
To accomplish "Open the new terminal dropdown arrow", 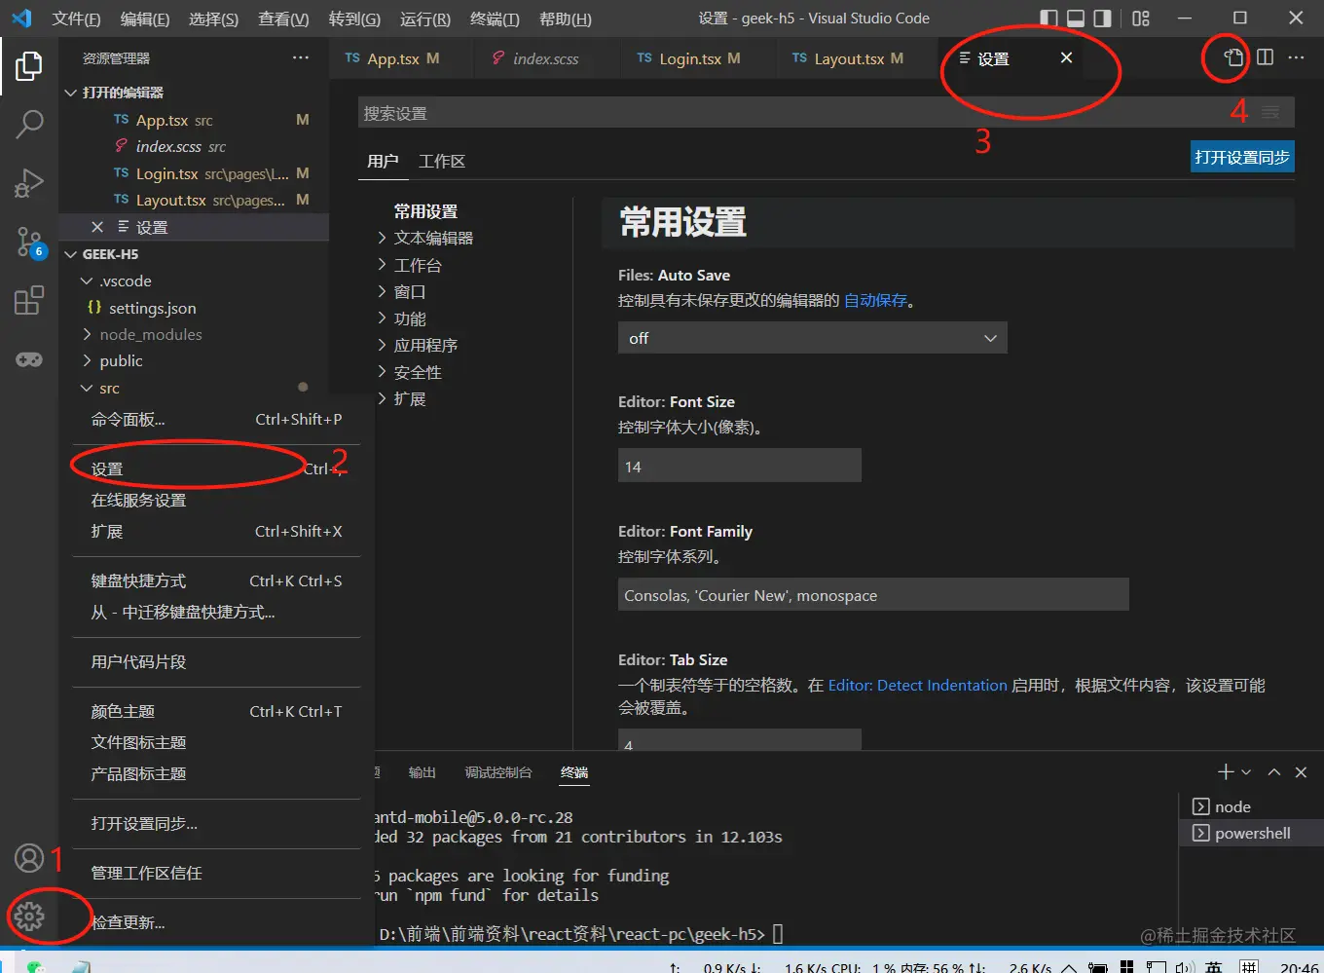I will [1246, 771].
